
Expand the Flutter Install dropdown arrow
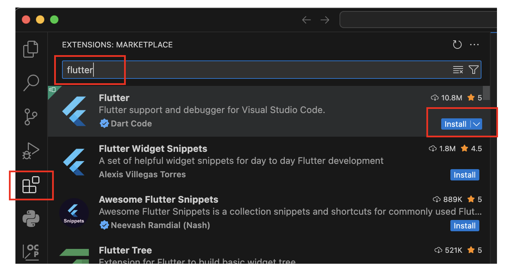(x=477, y=124)
